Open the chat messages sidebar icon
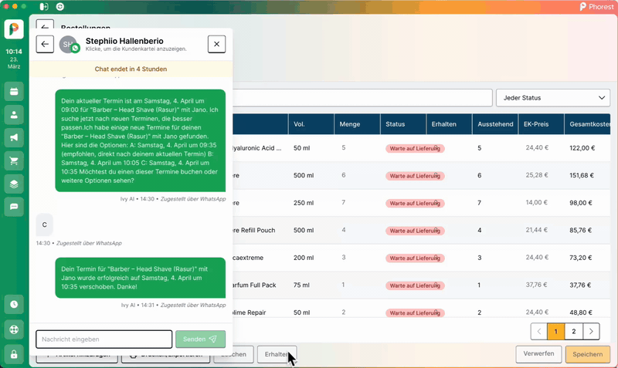Viewport: 618px width, 368px height. point(14,207)
